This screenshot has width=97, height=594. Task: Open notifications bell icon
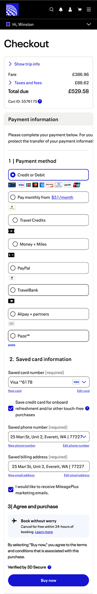point(61,9)
